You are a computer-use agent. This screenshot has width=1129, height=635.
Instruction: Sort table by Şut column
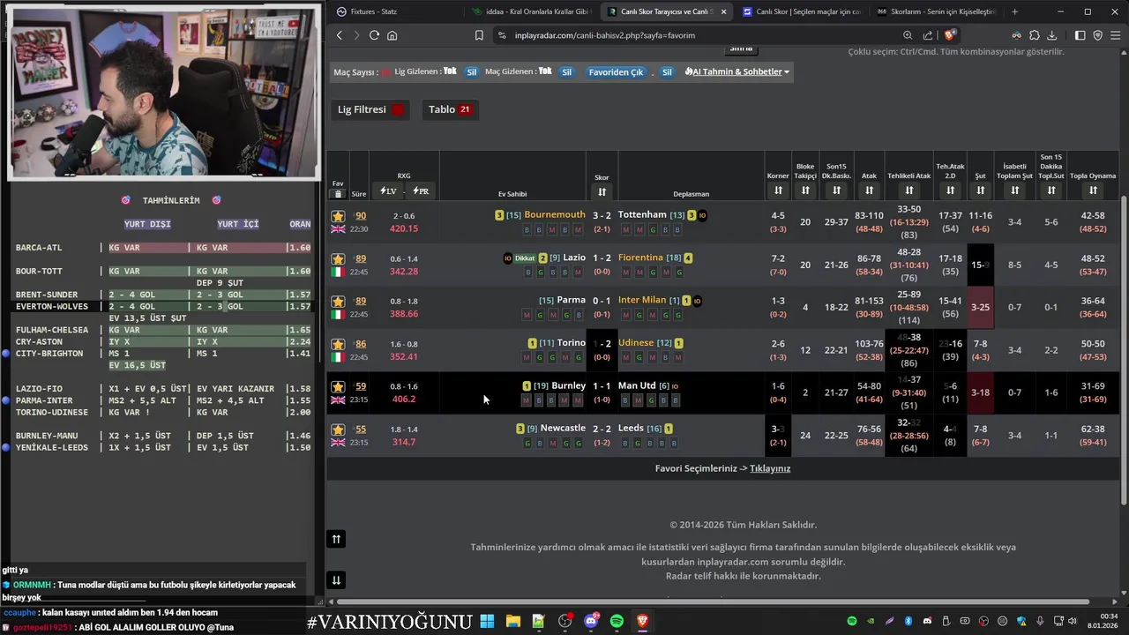(980, 190)
